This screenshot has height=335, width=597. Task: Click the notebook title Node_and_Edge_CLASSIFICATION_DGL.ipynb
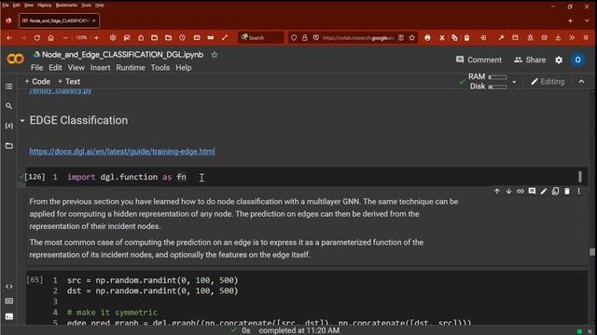(122, 55)
